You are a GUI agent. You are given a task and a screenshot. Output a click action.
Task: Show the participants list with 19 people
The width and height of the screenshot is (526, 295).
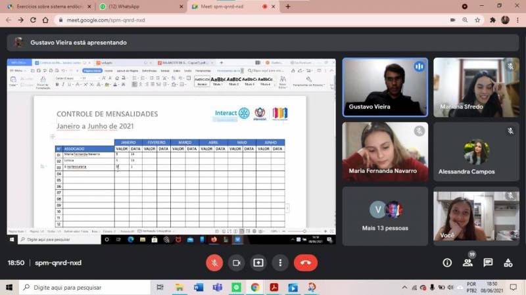[467, 263]
